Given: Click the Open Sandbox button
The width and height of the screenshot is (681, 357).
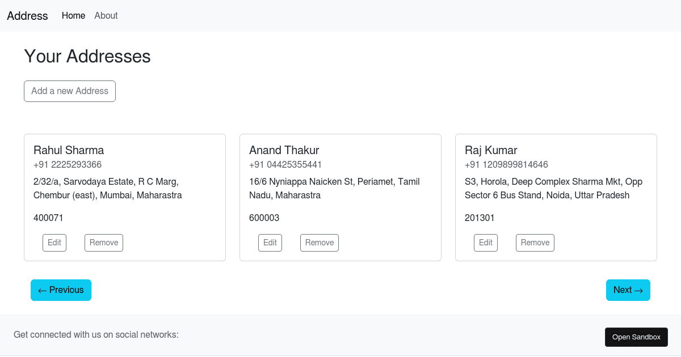Looking at the screenshot, I should point(636,337).
